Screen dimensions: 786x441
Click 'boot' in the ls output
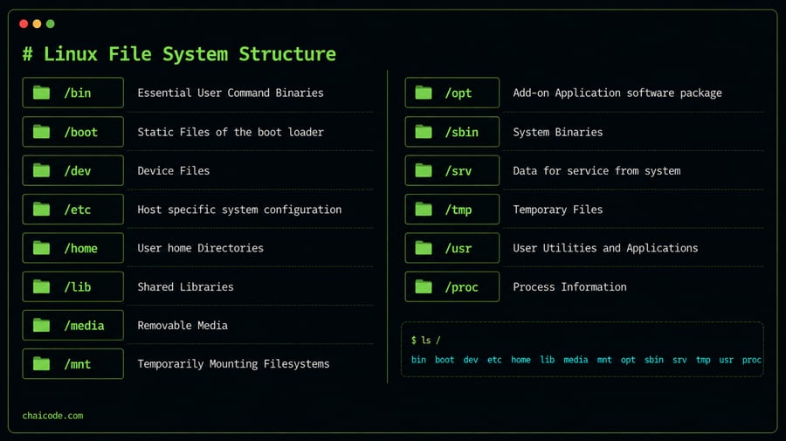[445, 359]
